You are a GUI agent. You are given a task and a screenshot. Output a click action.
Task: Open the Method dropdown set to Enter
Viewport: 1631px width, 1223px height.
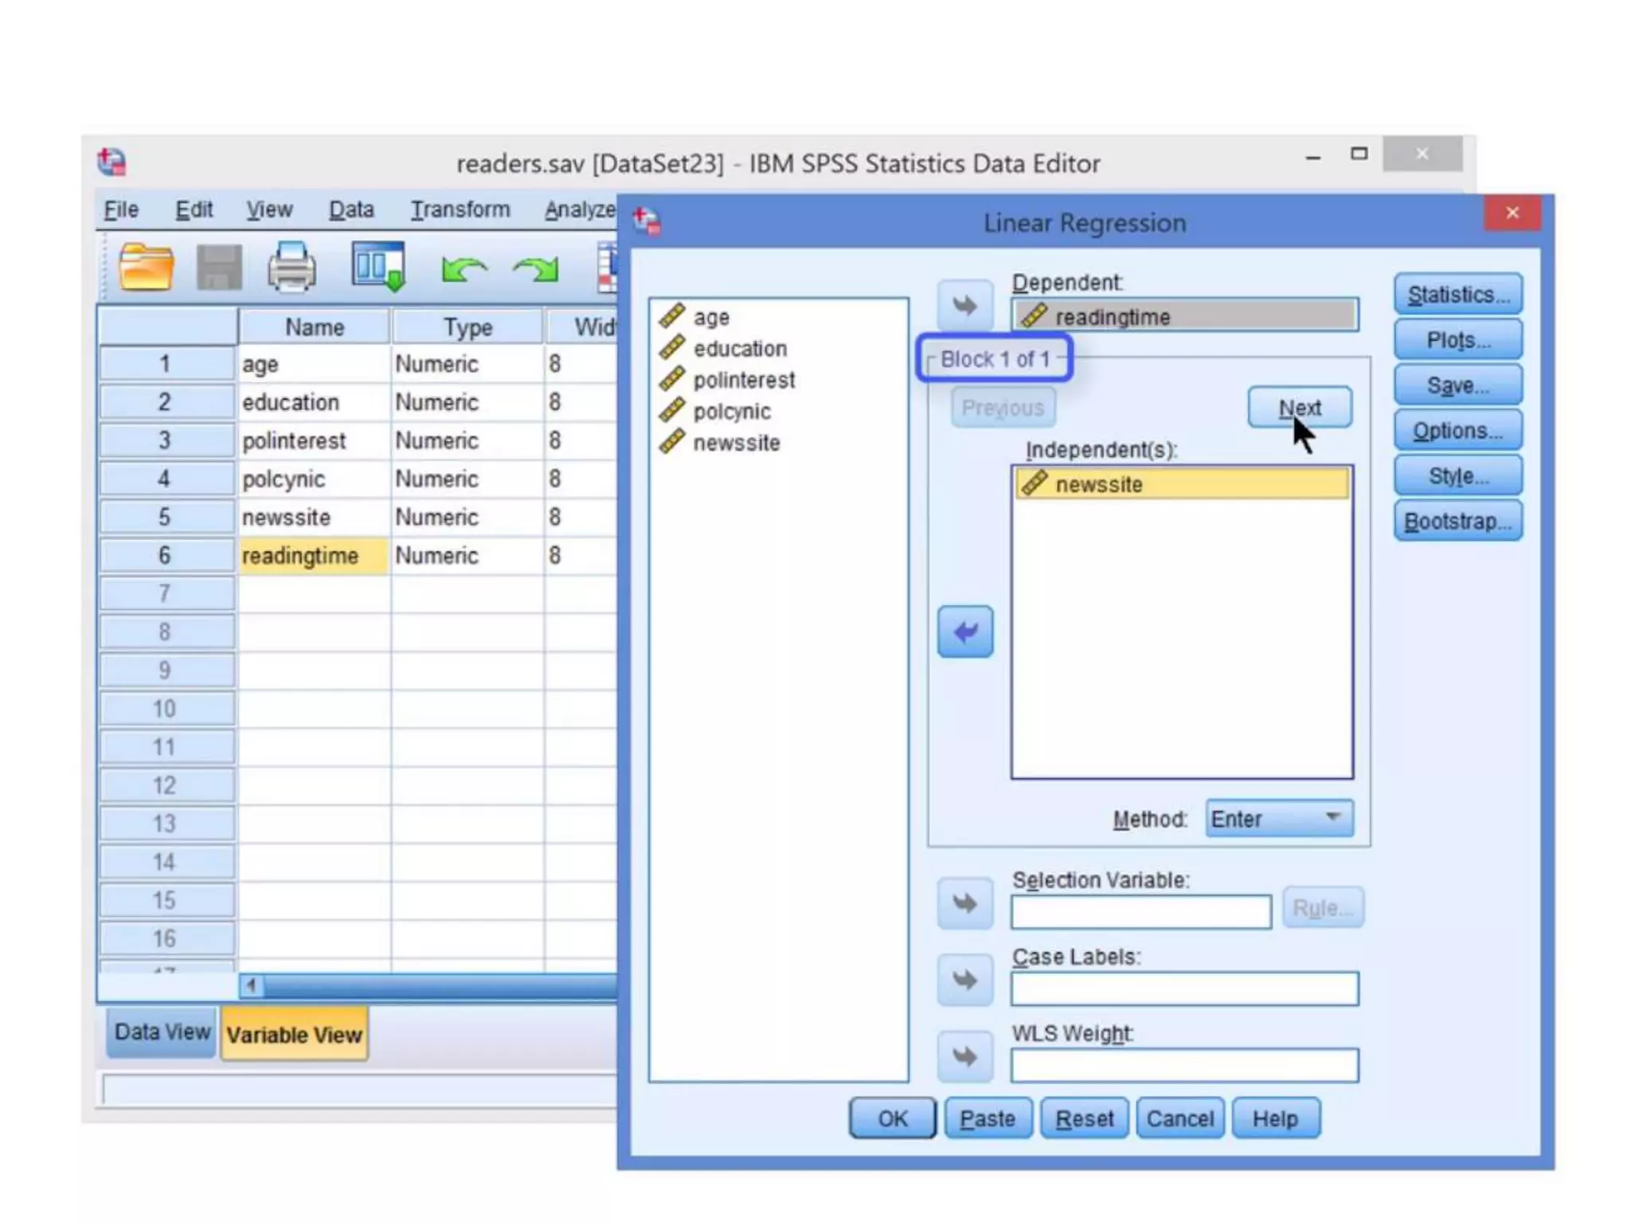coord(1278,819)
